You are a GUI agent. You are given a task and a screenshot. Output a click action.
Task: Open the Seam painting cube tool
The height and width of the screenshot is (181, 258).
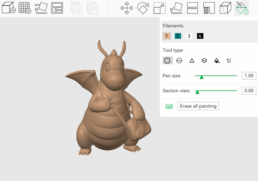[225, 8]
